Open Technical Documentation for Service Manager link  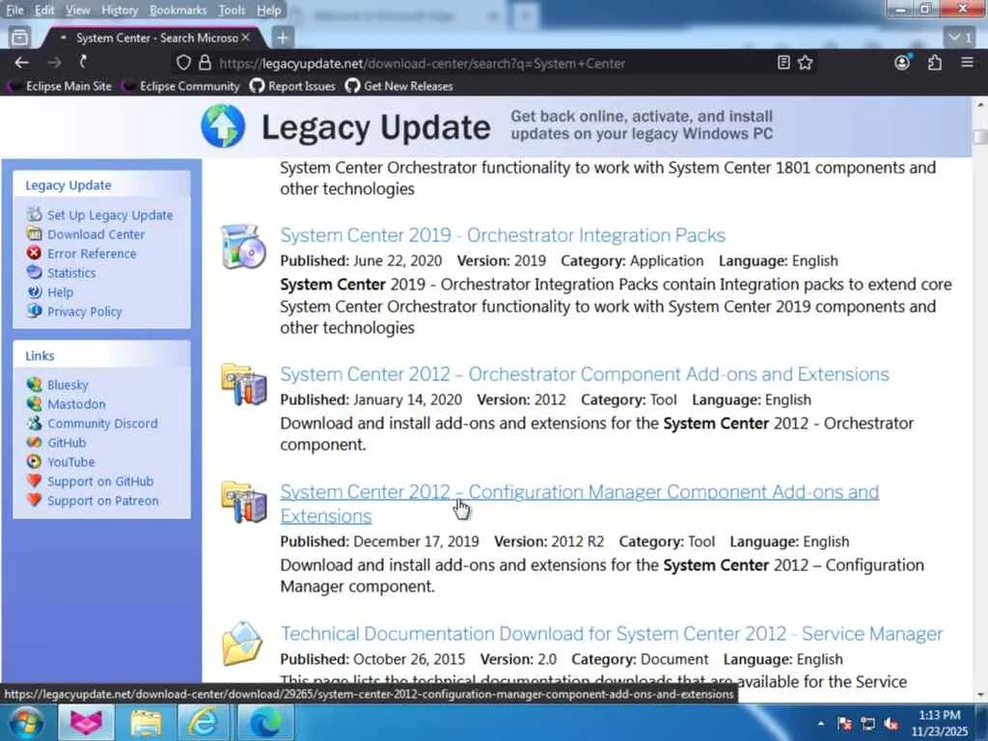tap(611, 634)
